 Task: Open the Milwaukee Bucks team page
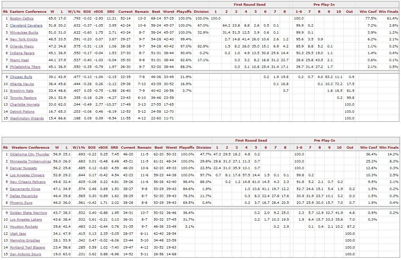[x=24, y=32]
